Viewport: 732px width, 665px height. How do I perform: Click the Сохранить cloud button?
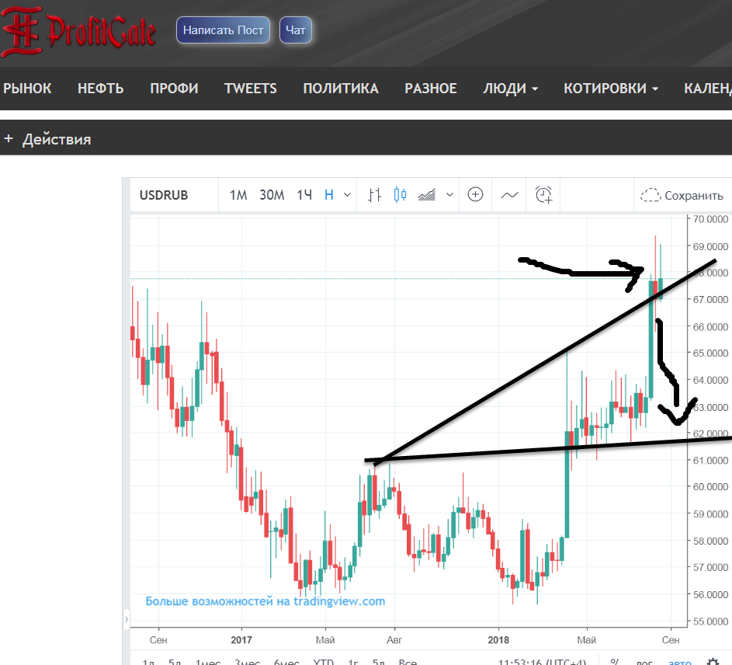pyautogui.click(x=682, y=195)
